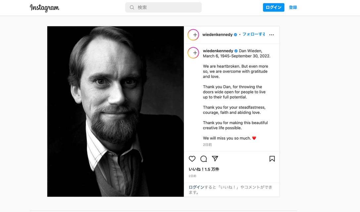Follow wiedenkennedy via the フォローする link
The width and height of the screenshot is (360, 212).
253,34
